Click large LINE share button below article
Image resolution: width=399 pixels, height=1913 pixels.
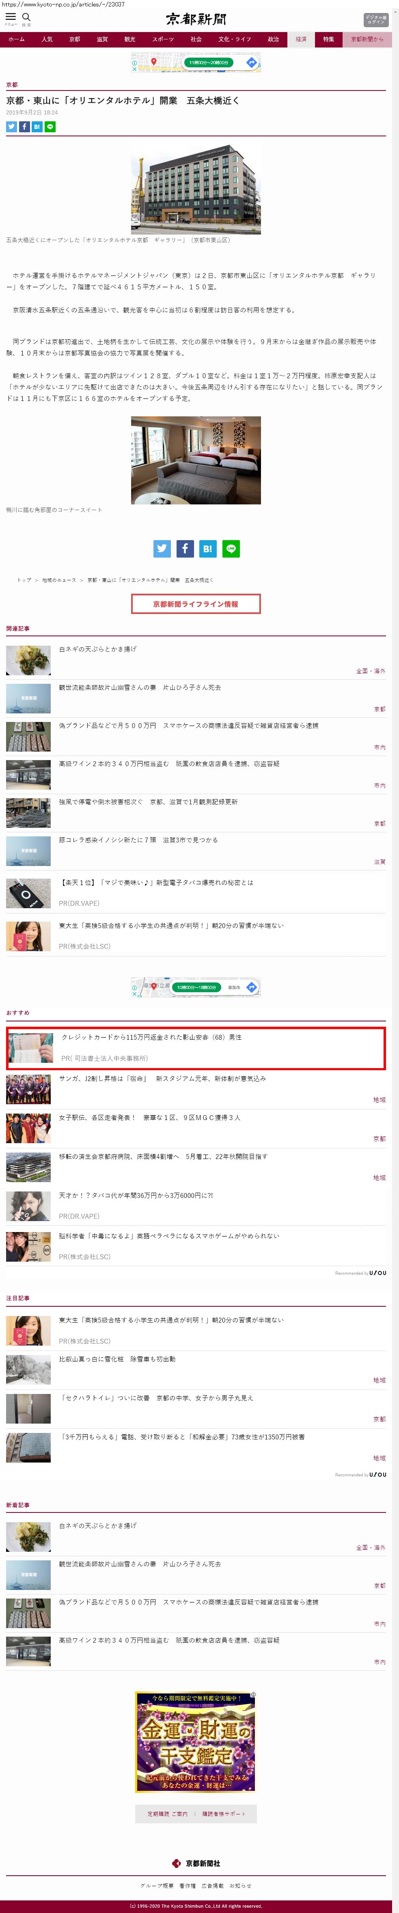tap(231, 549)
